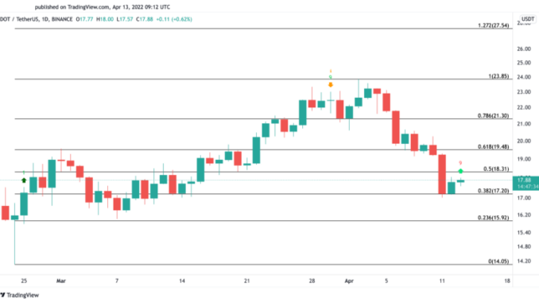Select the USDT currency label
This screenshot has height=303, width=539.
[527, 19]
